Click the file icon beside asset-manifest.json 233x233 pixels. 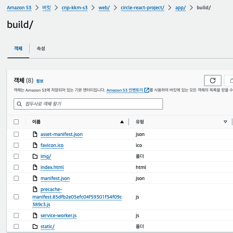pyautogui.click(x=34, y=134)
